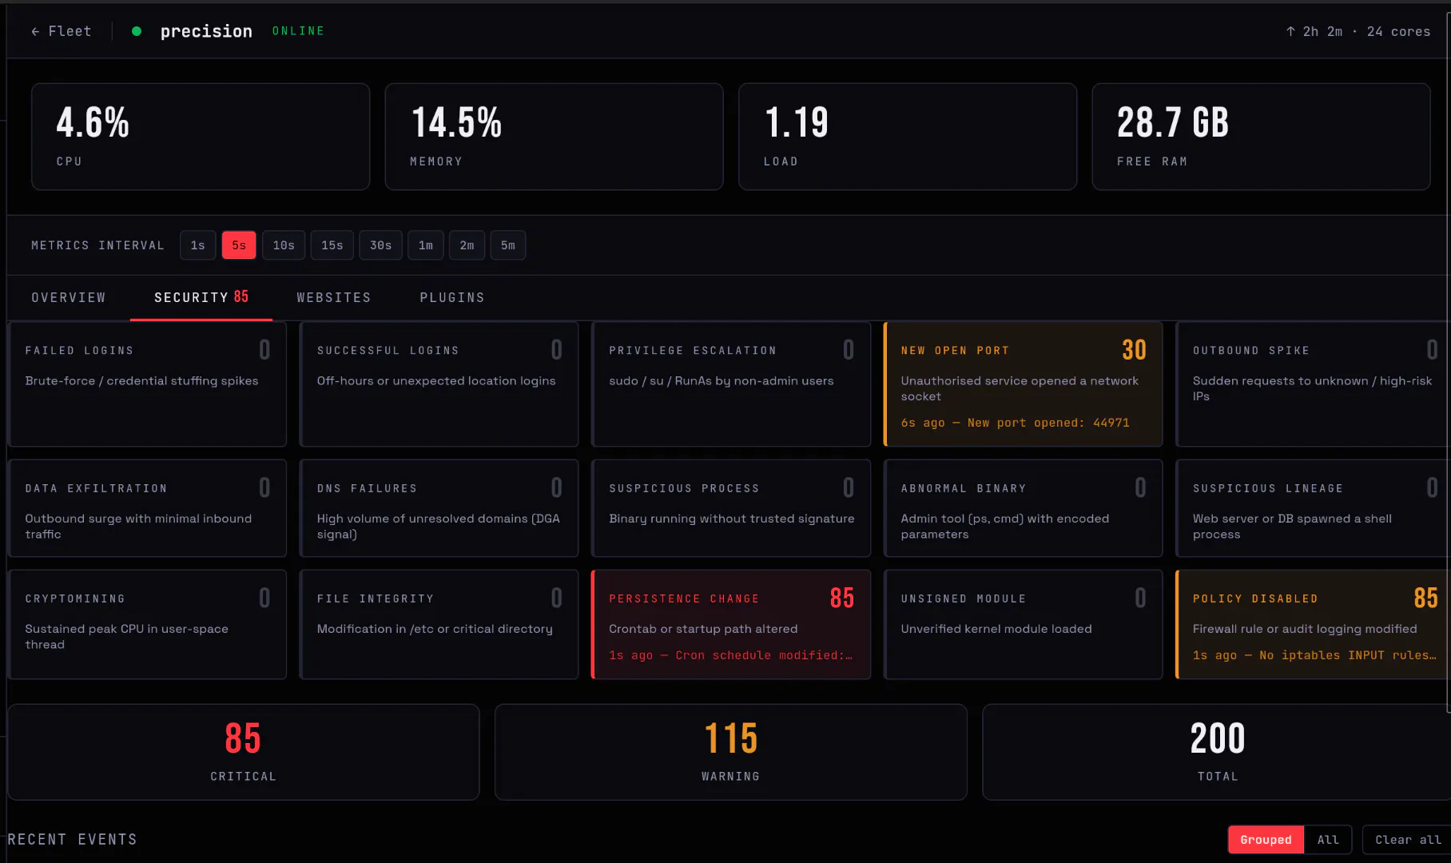Set metrics interval to 10s
Screen dimensions: 1451x863
click(x=284, y=245)
